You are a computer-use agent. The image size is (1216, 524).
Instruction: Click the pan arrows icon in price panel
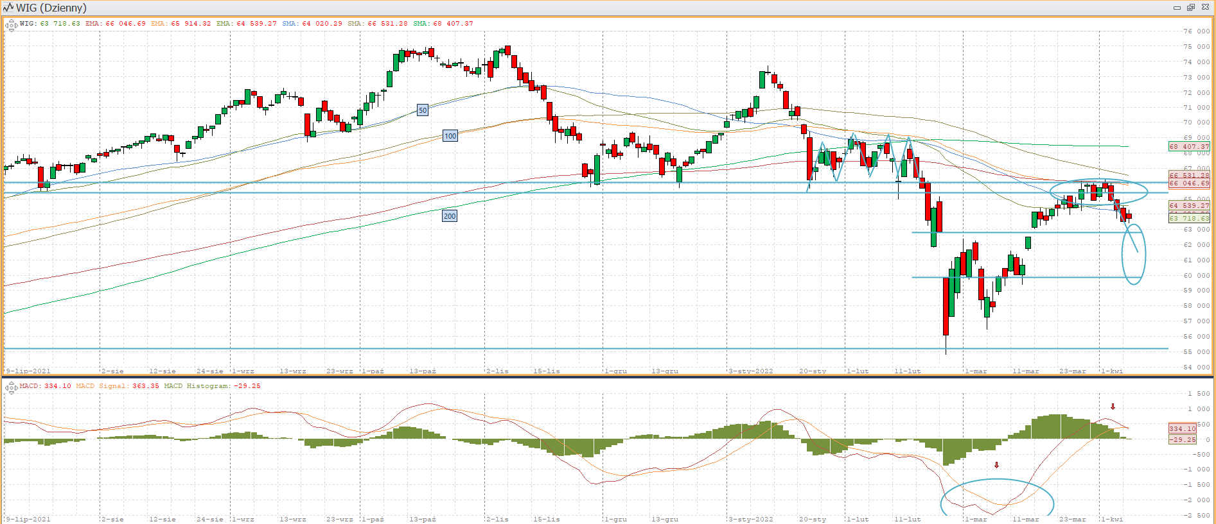coord(11,26)
